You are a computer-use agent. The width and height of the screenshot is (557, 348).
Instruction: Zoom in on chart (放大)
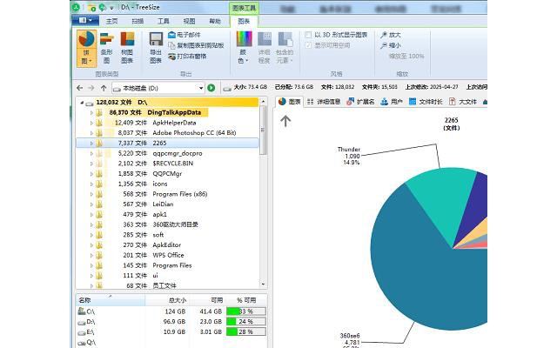(x=391, y=35)
